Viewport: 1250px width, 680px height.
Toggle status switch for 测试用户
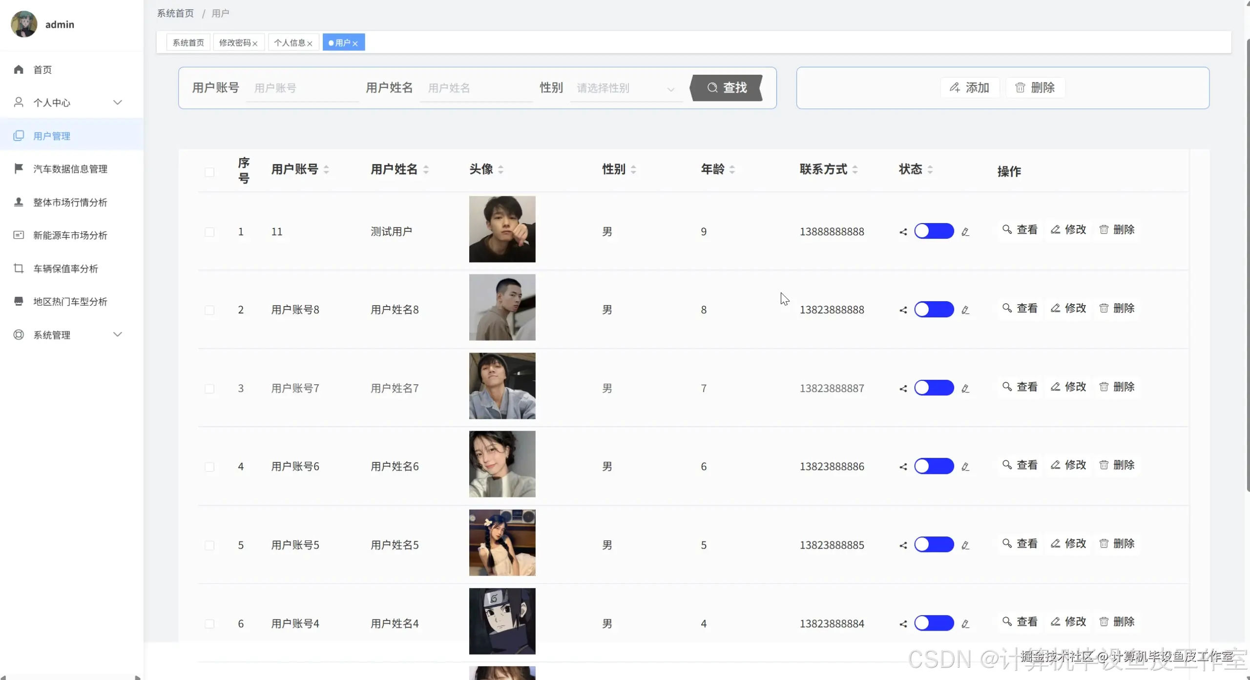pos(934,231)
